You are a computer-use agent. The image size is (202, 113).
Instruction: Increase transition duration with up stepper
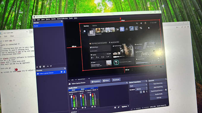(146, 87)
